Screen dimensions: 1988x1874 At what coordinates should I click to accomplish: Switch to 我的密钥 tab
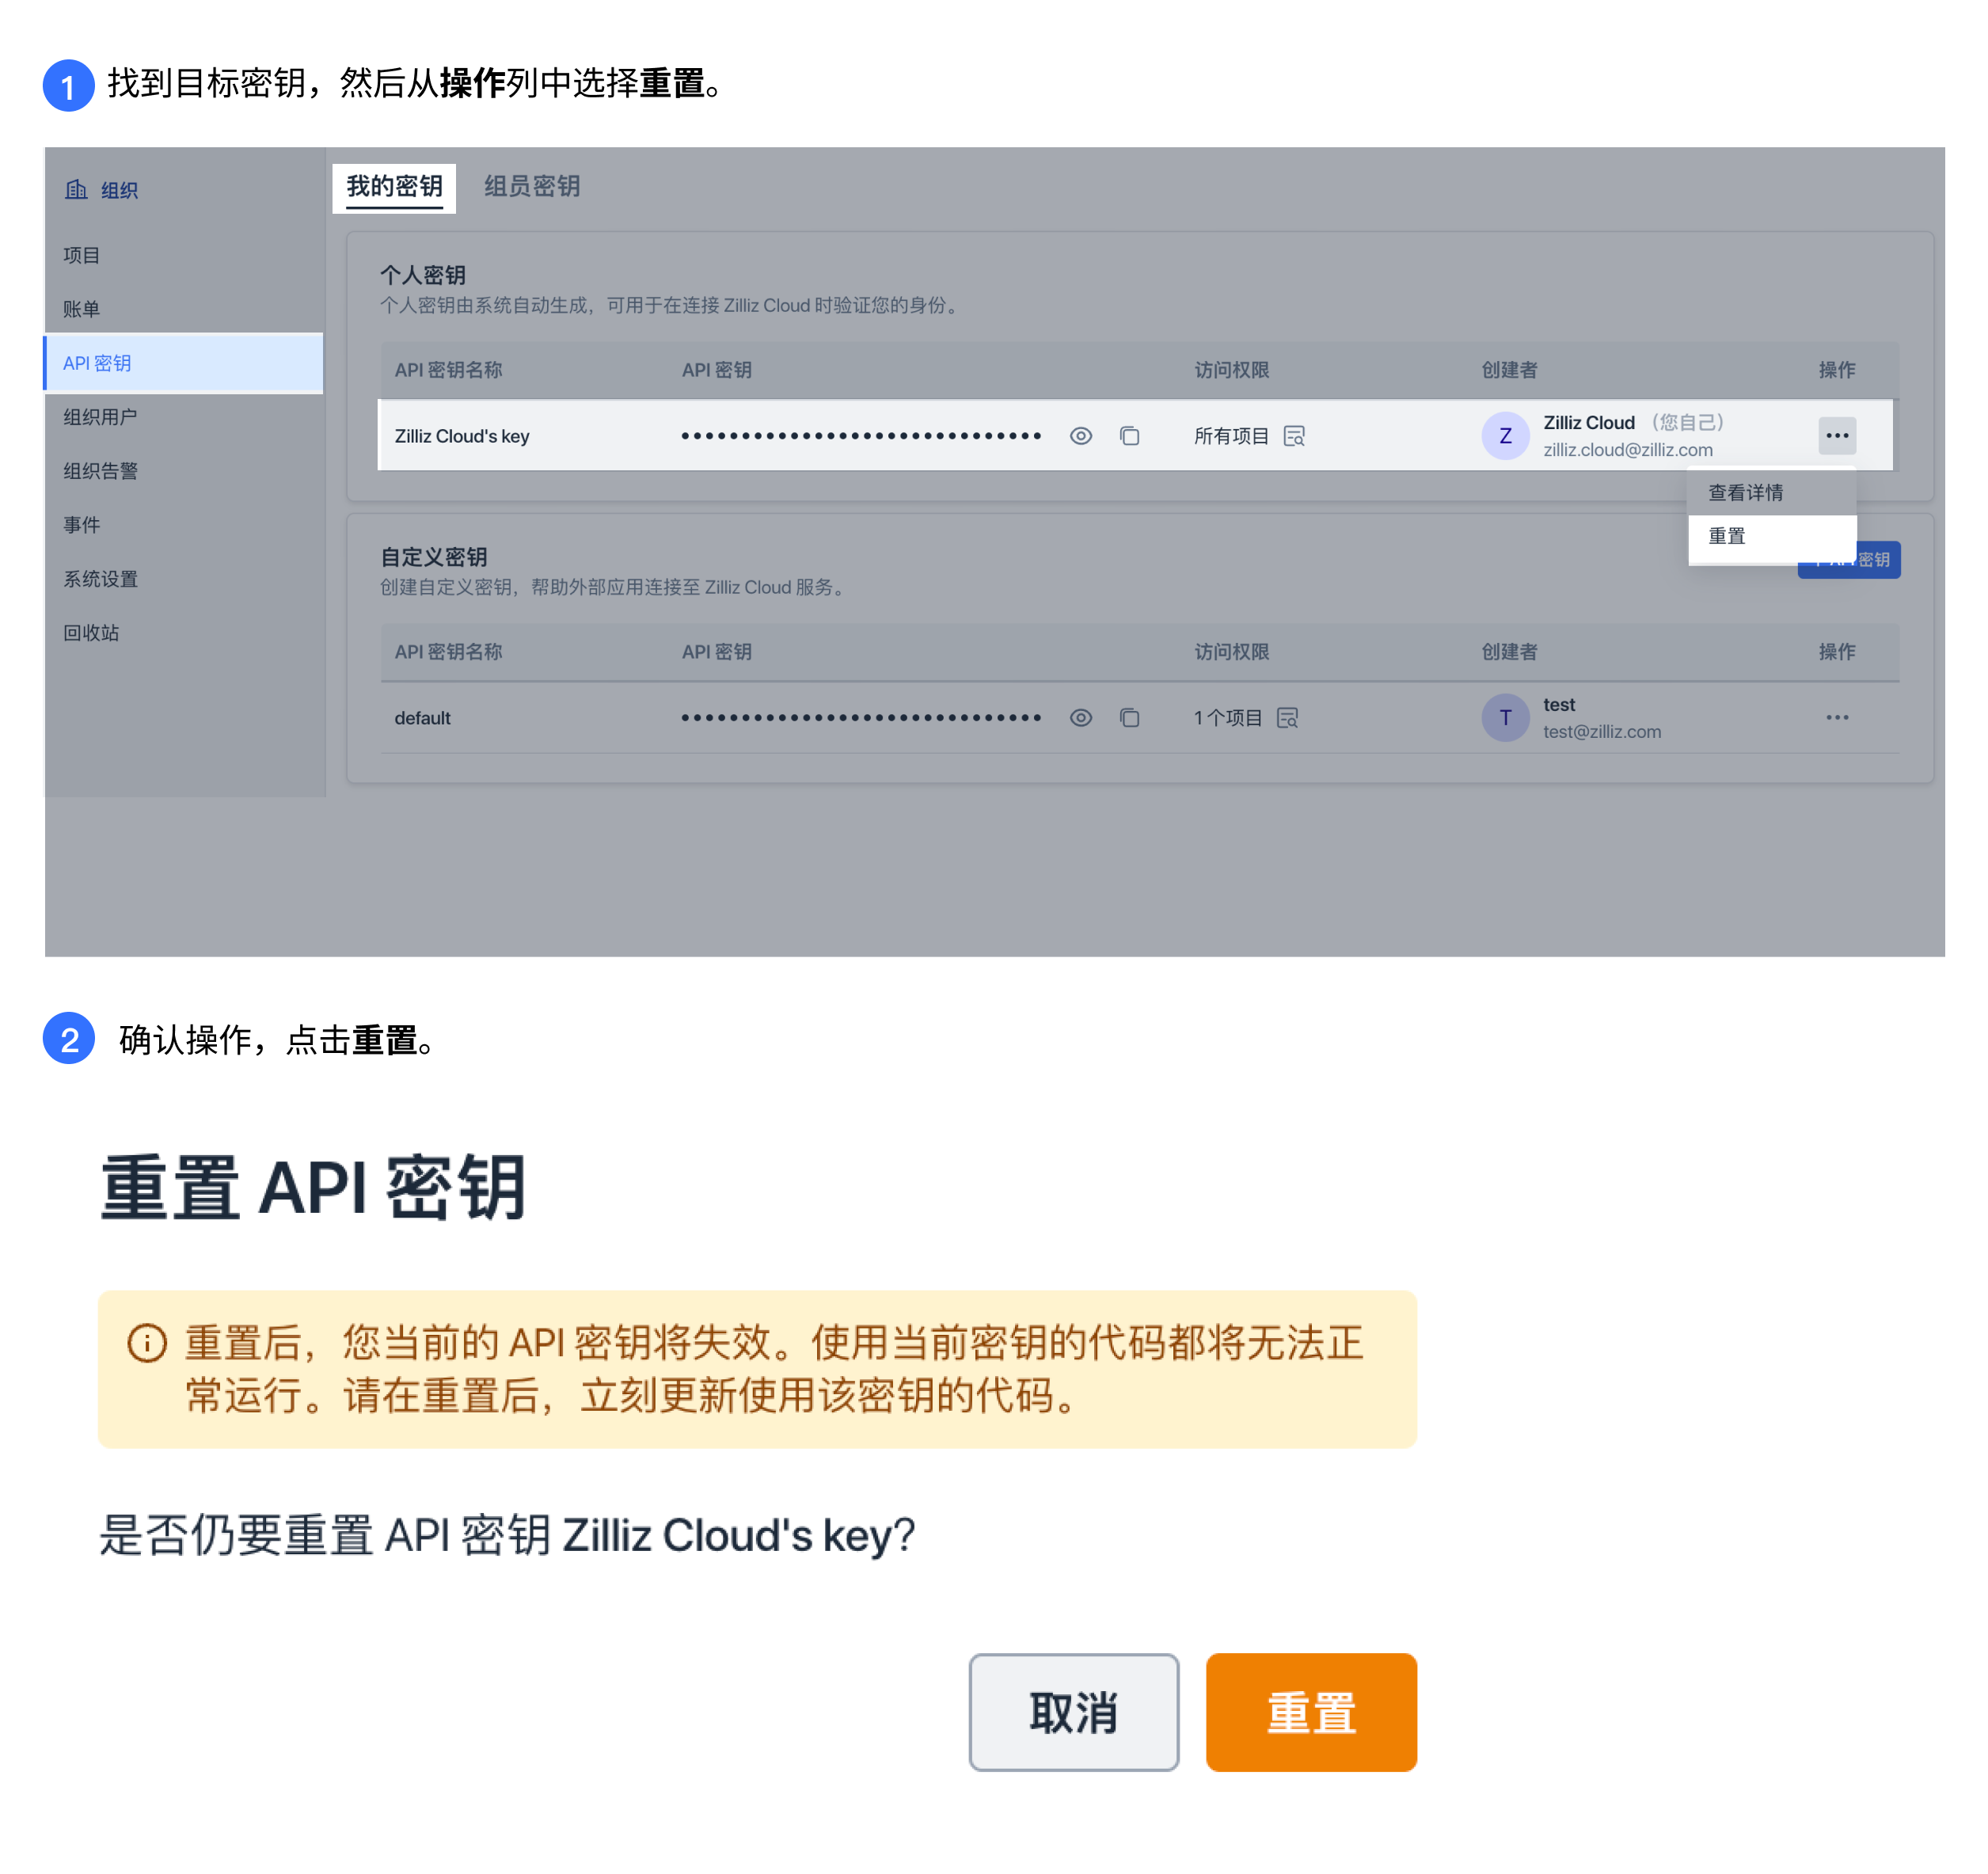point(394,187)
